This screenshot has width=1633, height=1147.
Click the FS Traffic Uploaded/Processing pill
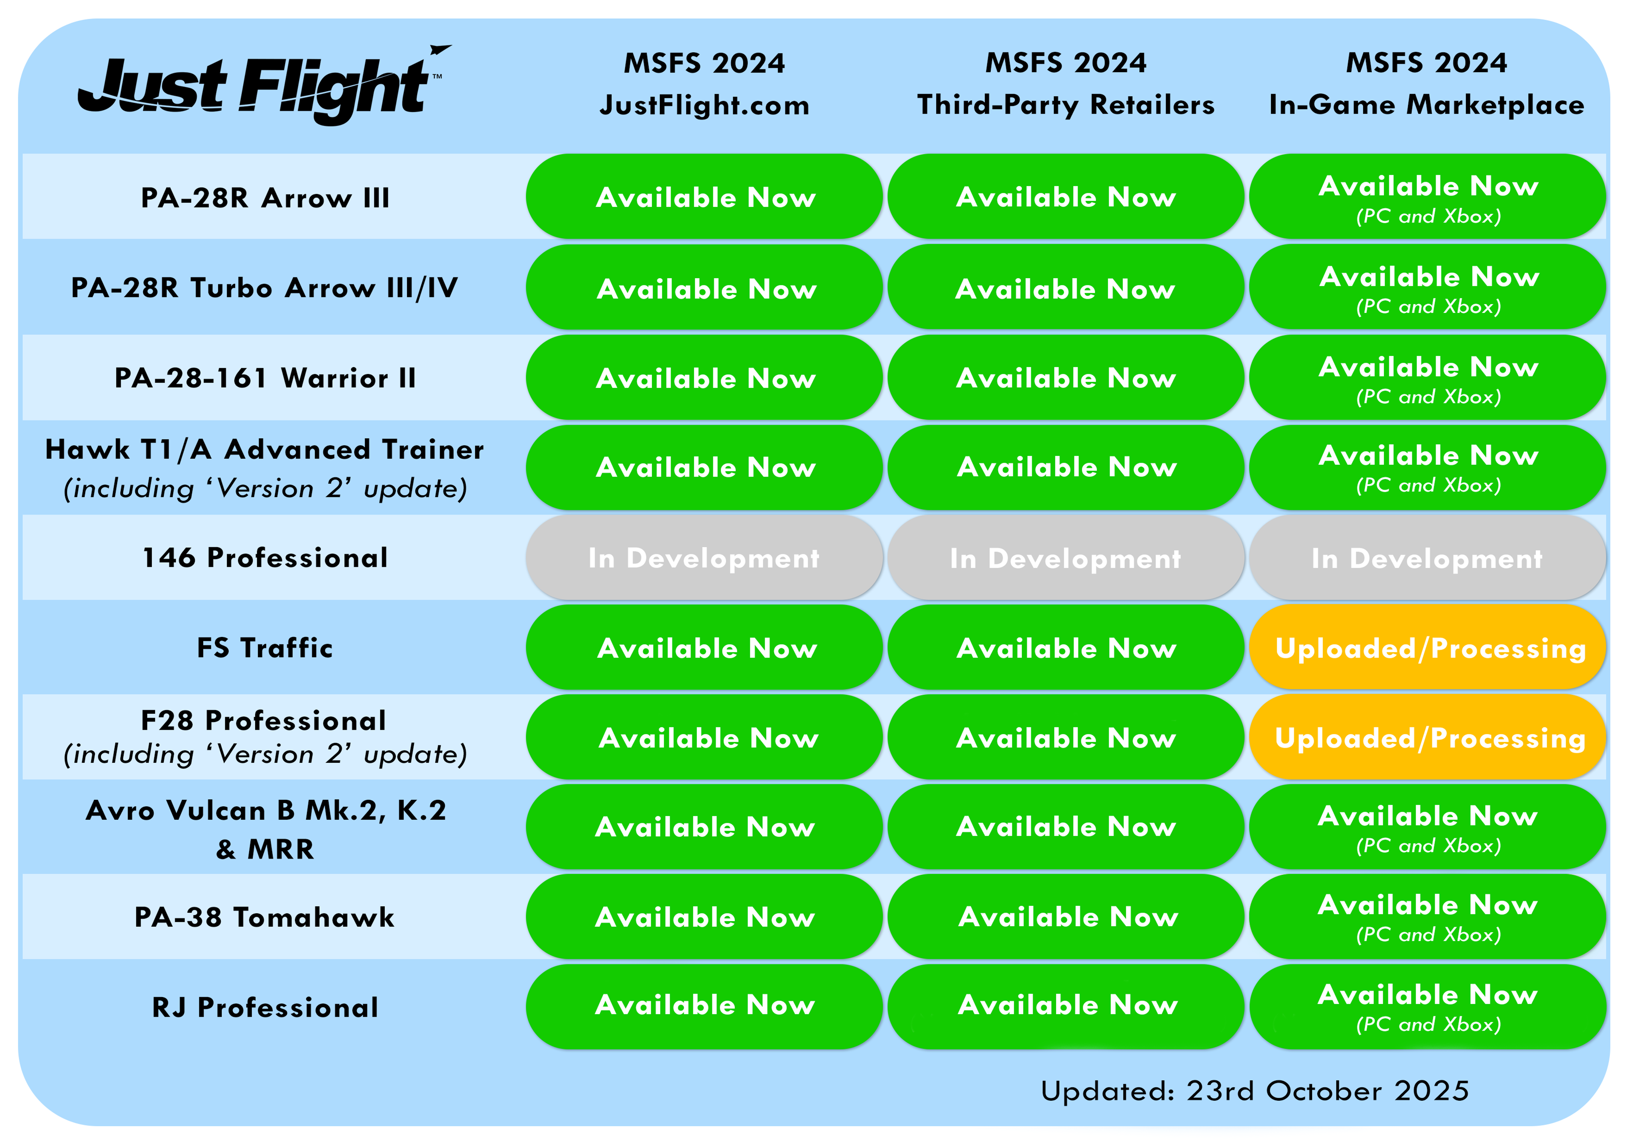[x=1427, y=648]
